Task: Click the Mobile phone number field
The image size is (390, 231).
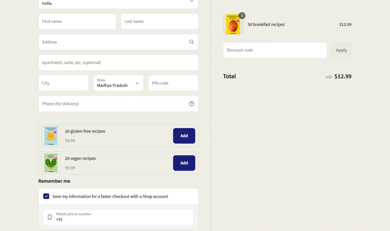Action: (x=118, y=217)
